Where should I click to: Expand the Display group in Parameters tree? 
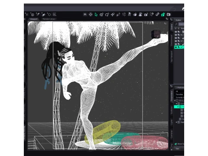coord(176,122)
